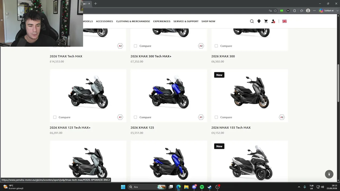Click the white three-wheeled scooter image
340x191 pixels.
pyautogui.click(x=251, y=163)
